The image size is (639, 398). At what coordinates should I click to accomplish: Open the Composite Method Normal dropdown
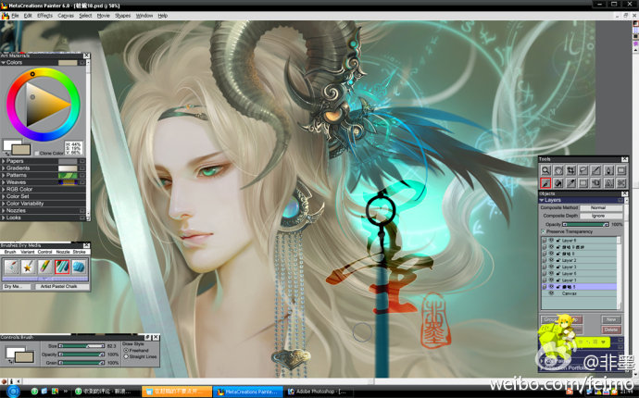point(601,207)
